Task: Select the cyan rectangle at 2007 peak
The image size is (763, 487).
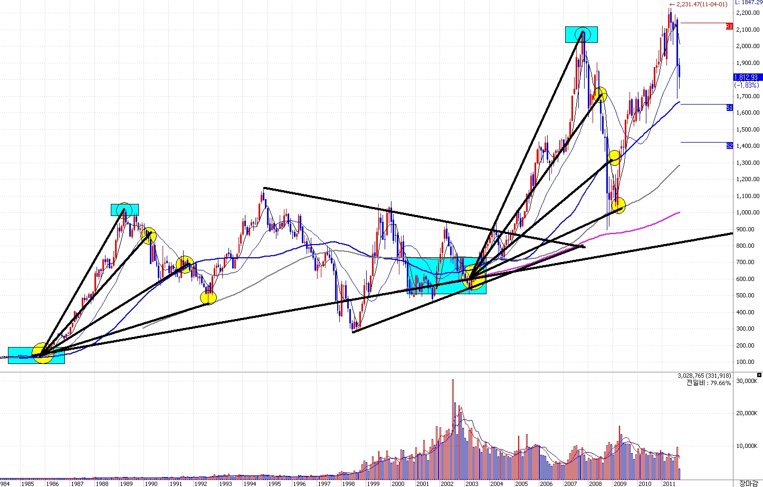Action: 581,34
